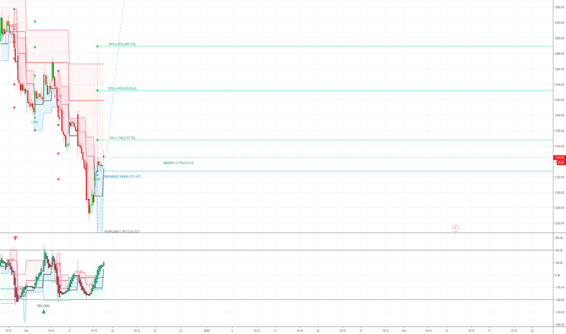The height and width of the screenshot is (334, 566).
Task: Click the 2500.00 price axis label
Action: (x=559, y=38)
